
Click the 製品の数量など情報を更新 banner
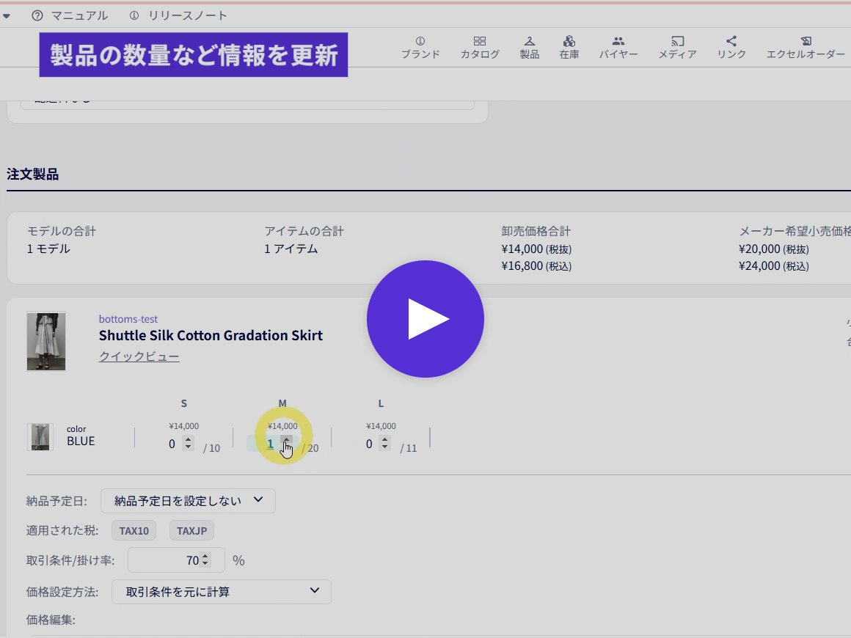tap(193, 55)
